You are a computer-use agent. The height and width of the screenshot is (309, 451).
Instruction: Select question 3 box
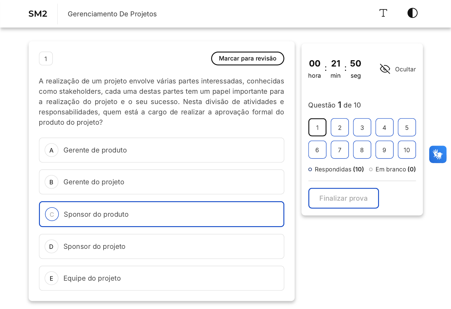tap(362, 128)
